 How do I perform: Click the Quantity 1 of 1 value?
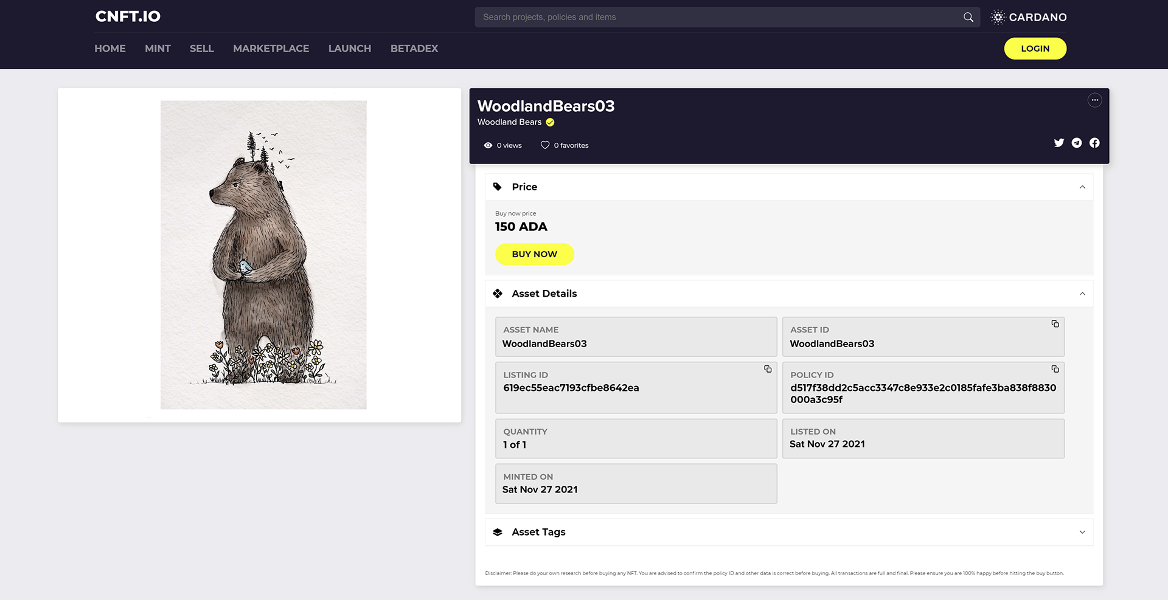pyautogui.click(x=515, y=445)
